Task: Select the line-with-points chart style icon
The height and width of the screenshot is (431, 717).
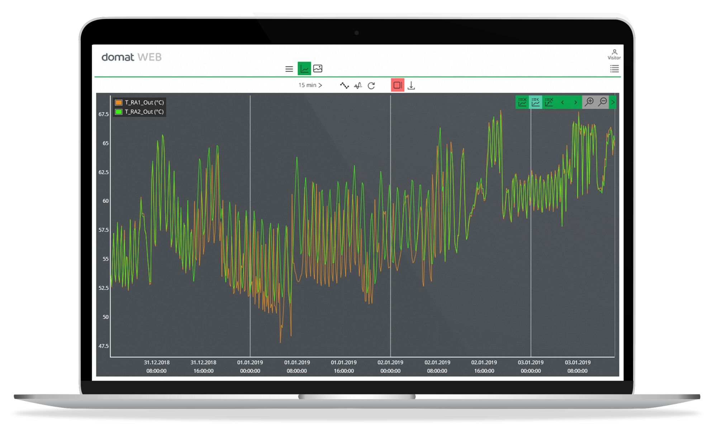Action: coord(344,86)
